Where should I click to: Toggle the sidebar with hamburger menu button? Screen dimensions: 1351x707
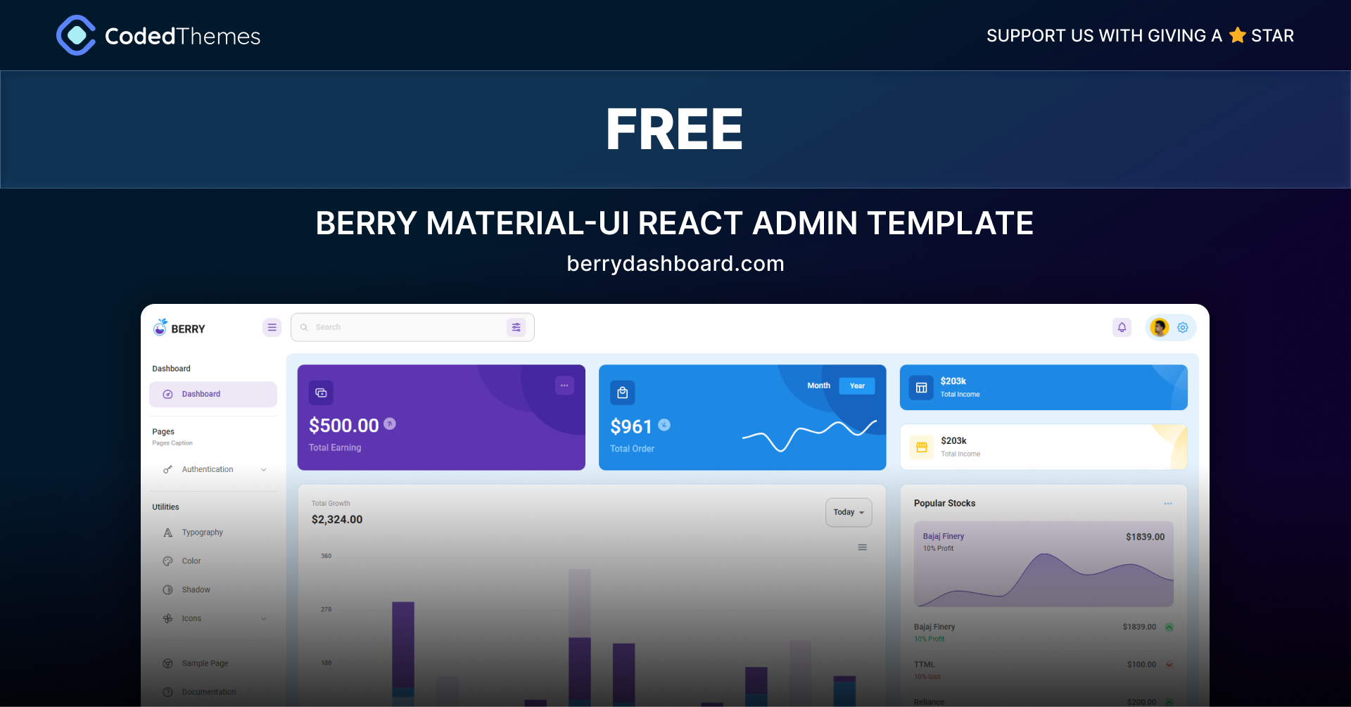(272, 327)
